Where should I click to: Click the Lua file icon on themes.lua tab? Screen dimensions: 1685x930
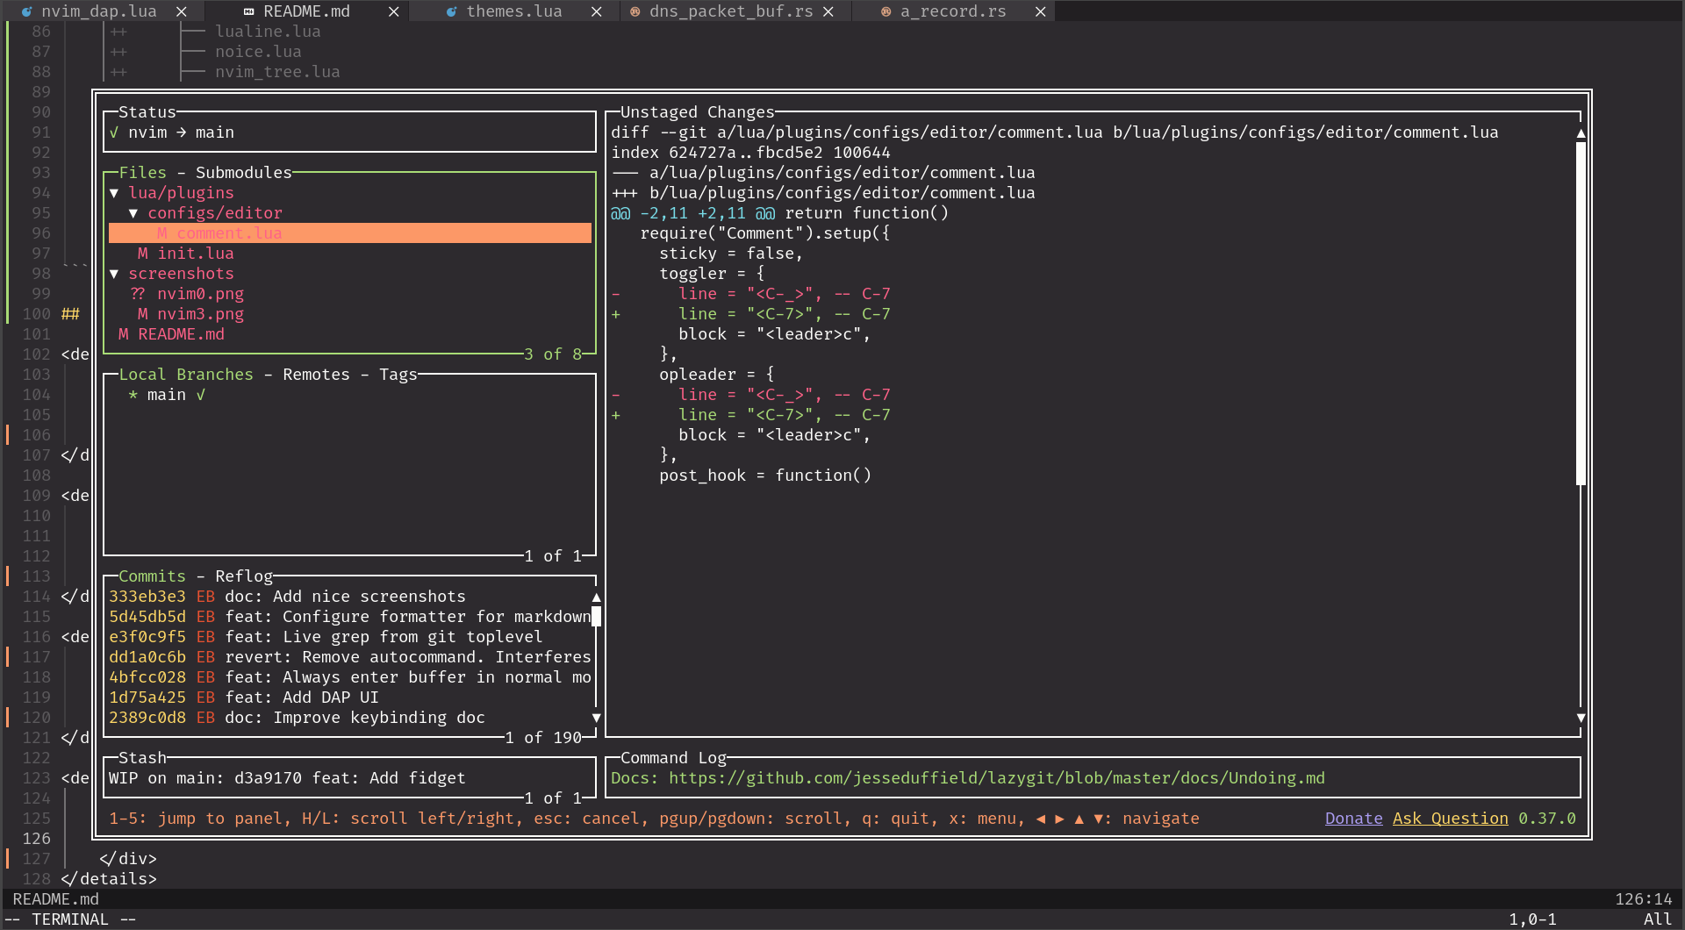tap(451, 11)
